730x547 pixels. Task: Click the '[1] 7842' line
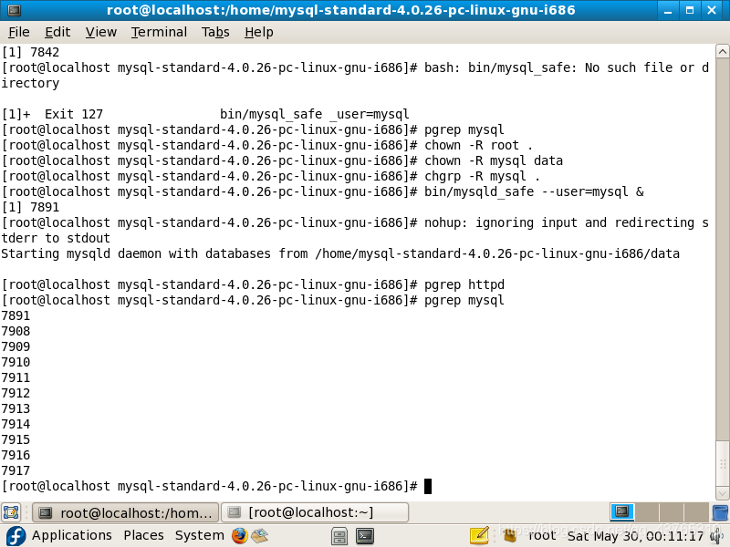pyautogui.click(x=30, y=52)
